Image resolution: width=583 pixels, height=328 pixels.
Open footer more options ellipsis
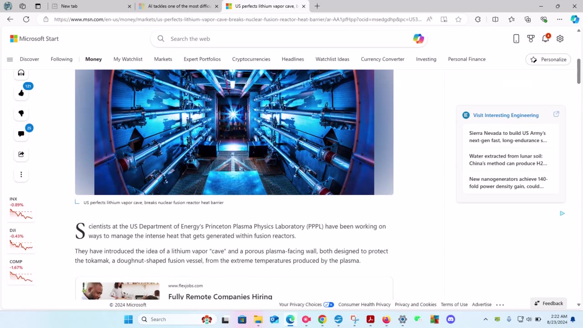(500, 304)
